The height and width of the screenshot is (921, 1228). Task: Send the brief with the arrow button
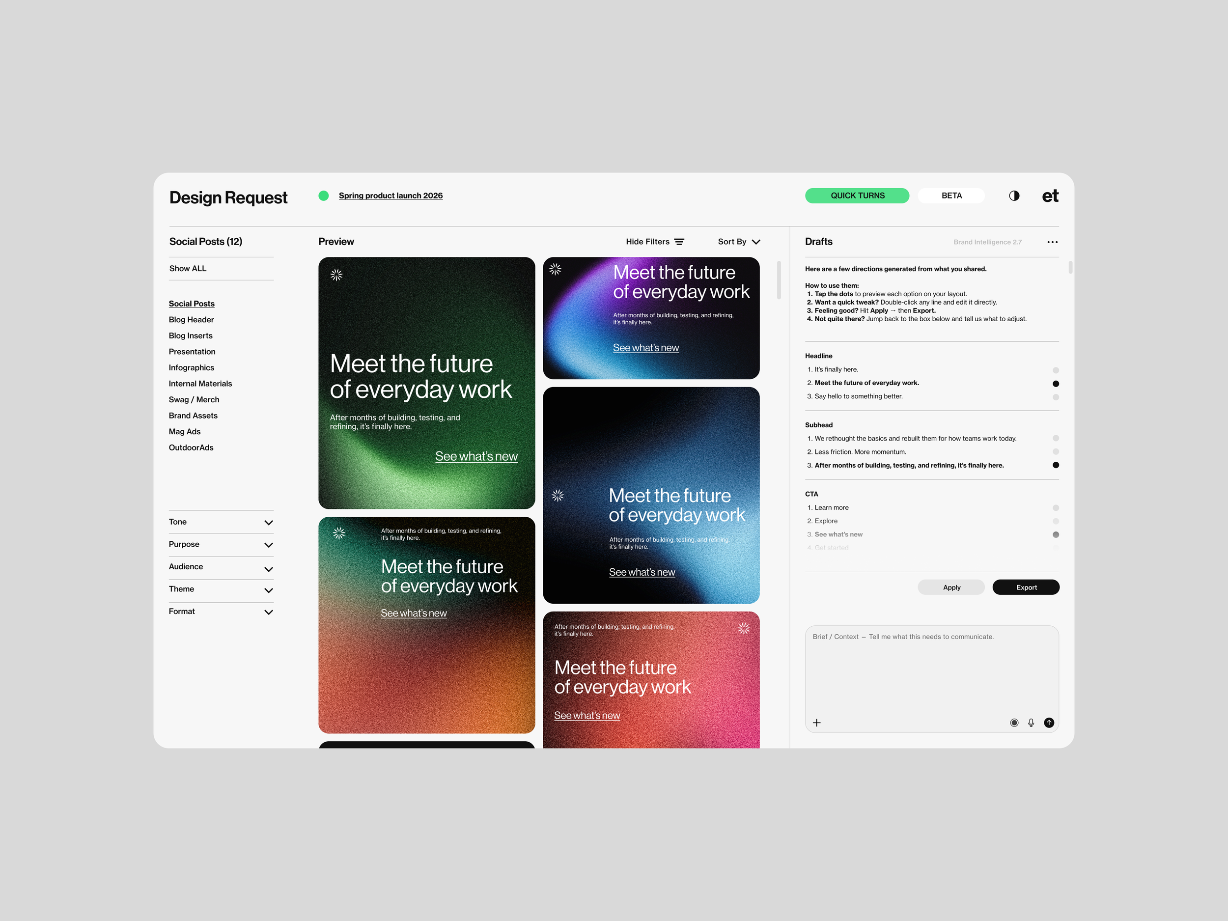1049,722
